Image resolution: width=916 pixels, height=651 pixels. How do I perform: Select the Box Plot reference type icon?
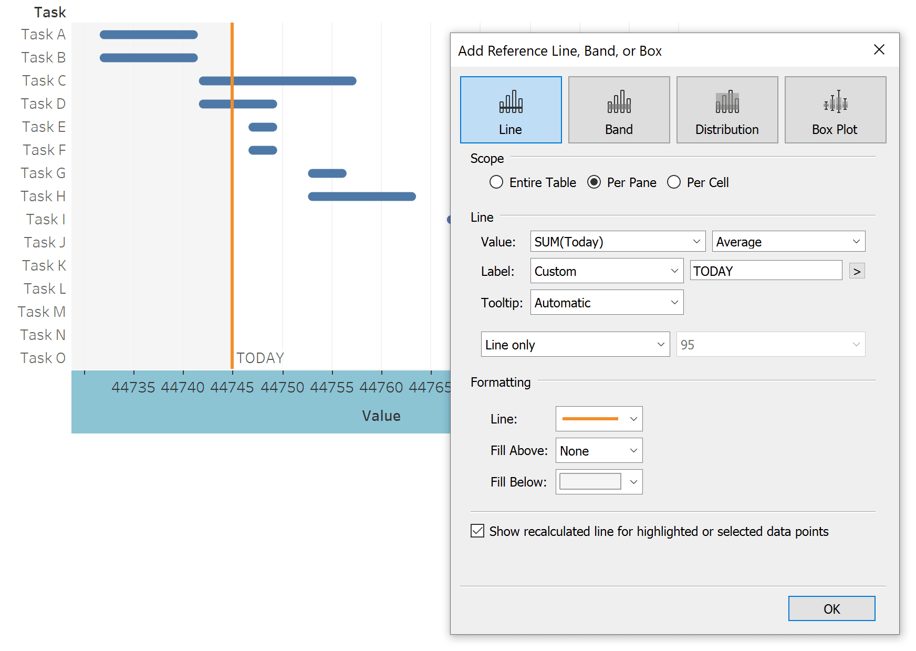835,109
